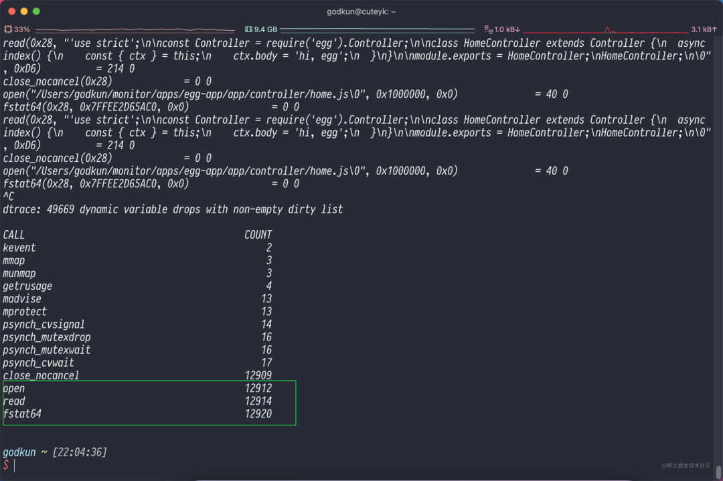Click the red network activity spike icon
This screenshot has width=723, height=481.
[608, 28]
